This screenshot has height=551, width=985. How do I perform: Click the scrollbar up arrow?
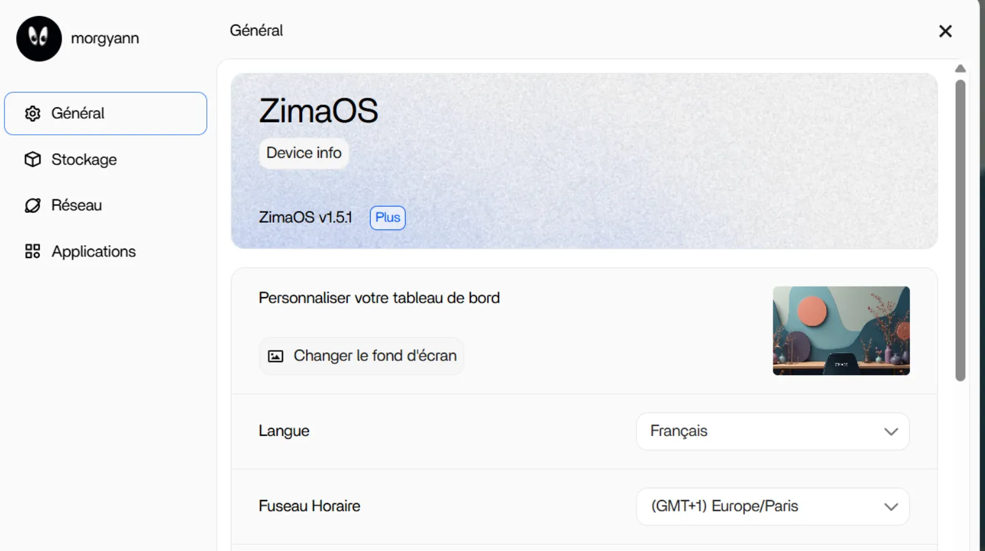pos(960,68)
